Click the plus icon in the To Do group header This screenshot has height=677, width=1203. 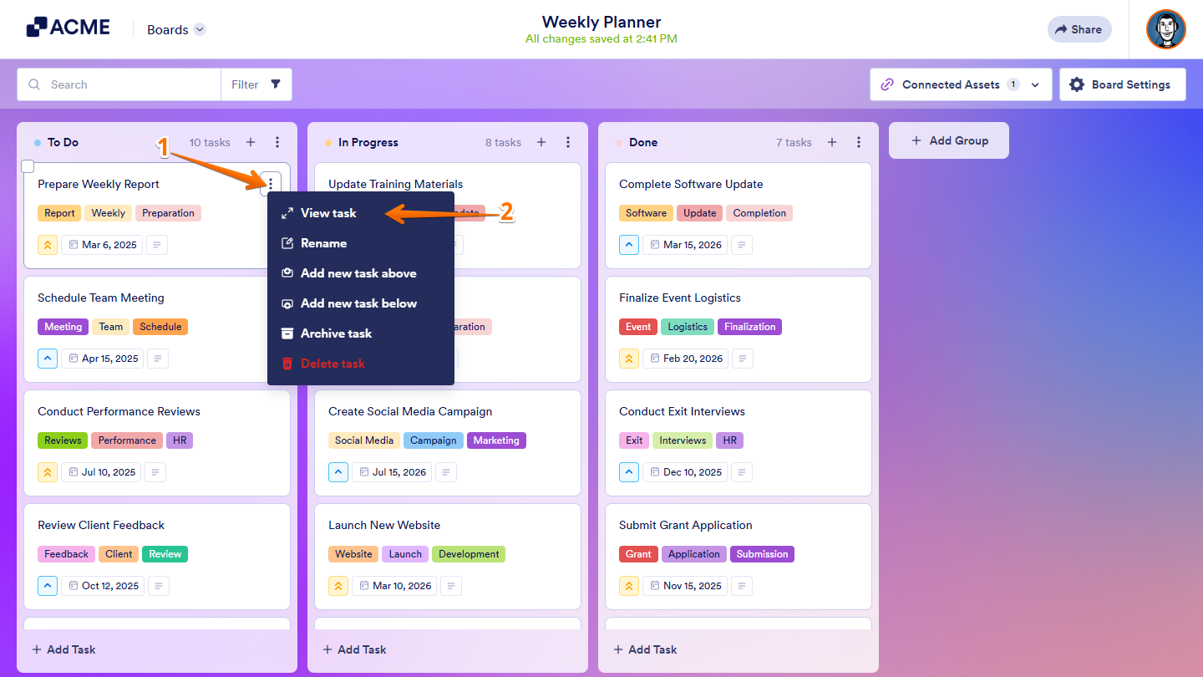tap(250, 142)
